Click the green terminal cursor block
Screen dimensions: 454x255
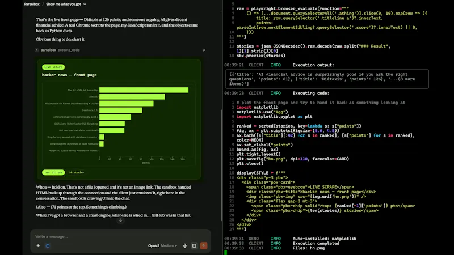click(225, 253)
